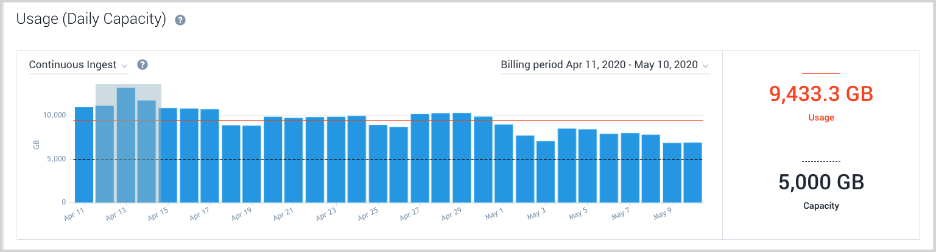The image size is (936, 252).
Task: Click the Apr 25 usage bar
Action: tap(378, 163)
